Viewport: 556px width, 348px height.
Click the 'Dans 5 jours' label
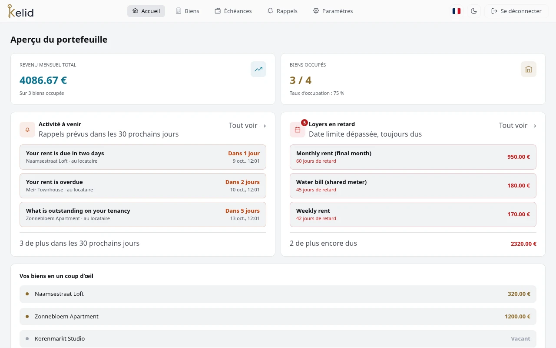[x=242, y=211]
